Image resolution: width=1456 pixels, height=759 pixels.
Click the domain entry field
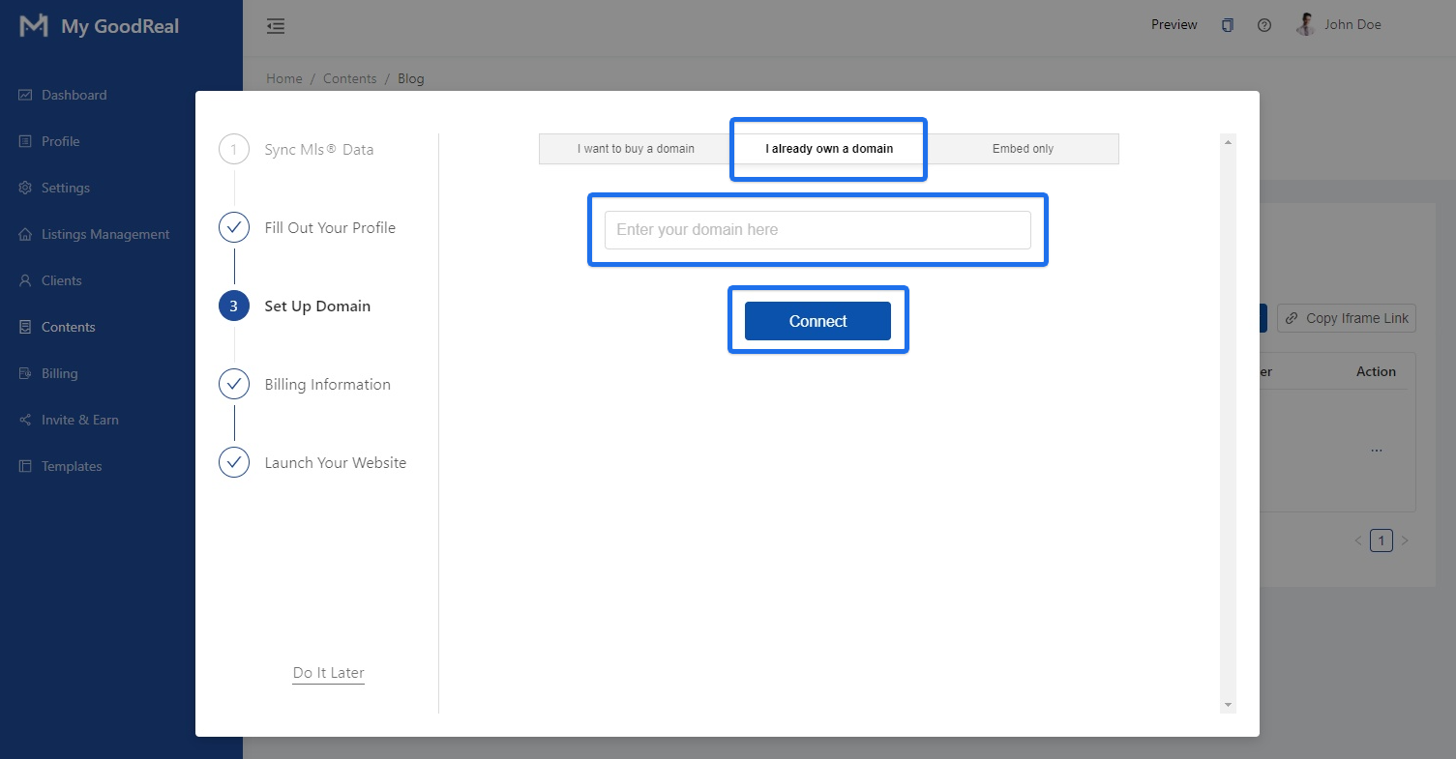[x=817, y=229]
